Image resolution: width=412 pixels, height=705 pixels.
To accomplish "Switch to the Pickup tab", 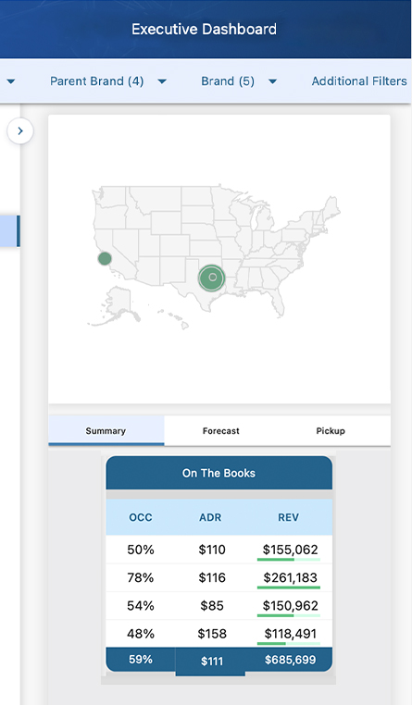I will tap(331, 431).
